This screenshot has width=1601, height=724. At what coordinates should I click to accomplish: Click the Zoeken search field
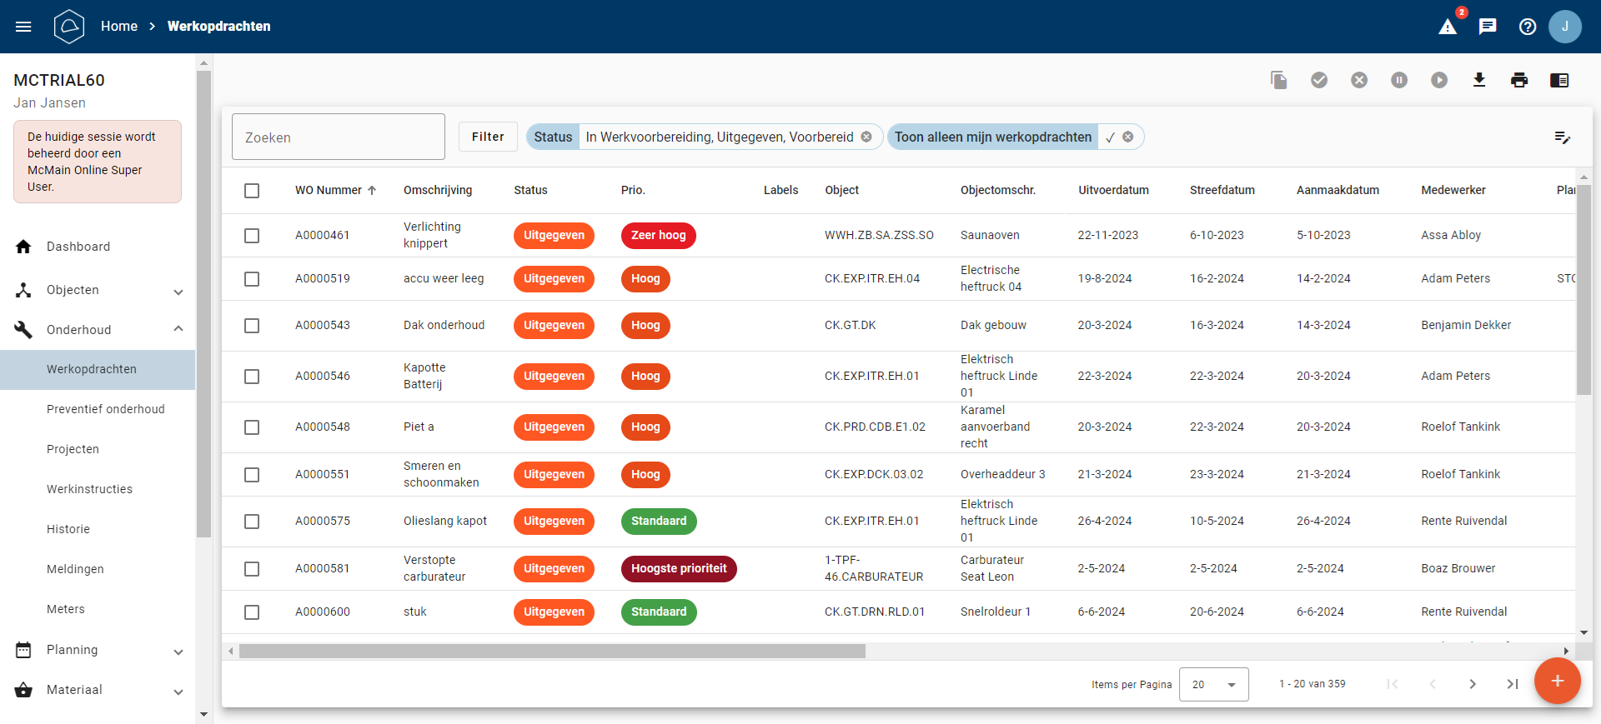(339, 137)
